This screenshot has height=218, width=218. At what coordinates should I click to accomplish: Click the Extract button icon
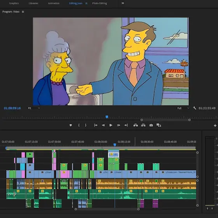coord(143,125)
